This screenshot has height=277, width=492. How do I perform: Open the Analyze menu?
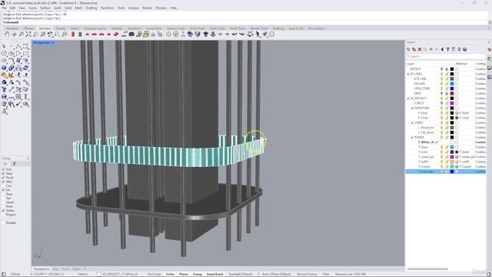point(133,8)
